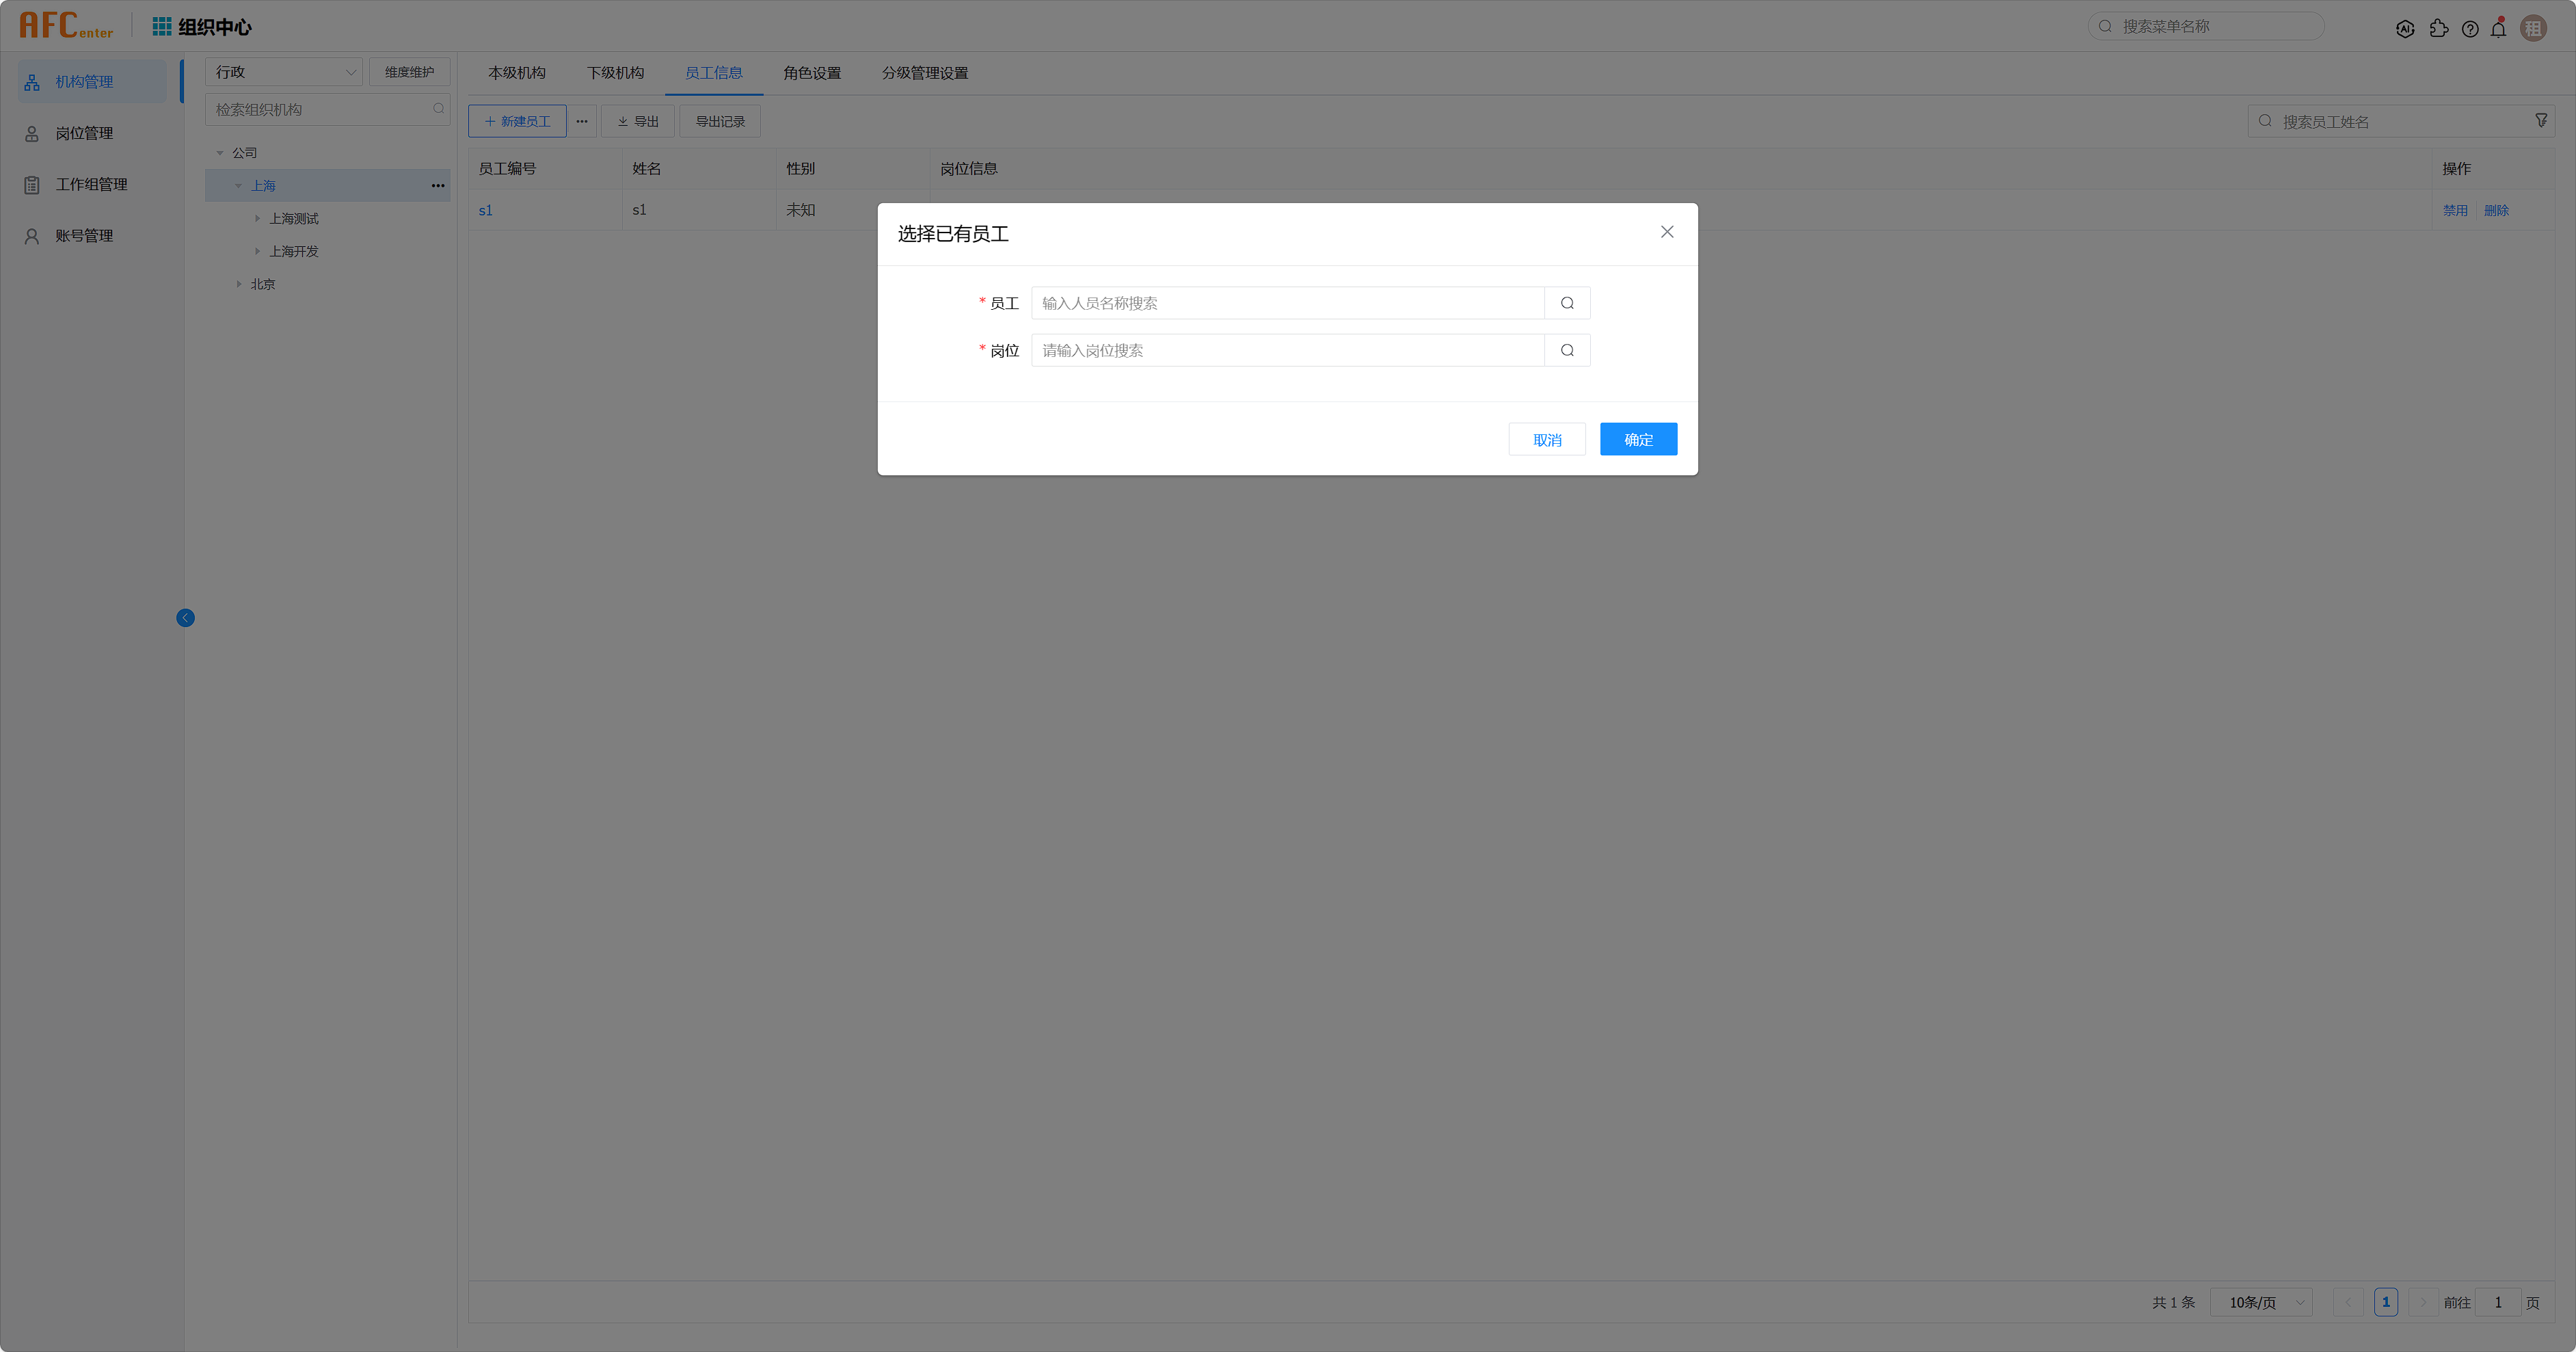Click the search icon in the 岗位 field
This screenshot has width=2576, height=1352.
1567,350
